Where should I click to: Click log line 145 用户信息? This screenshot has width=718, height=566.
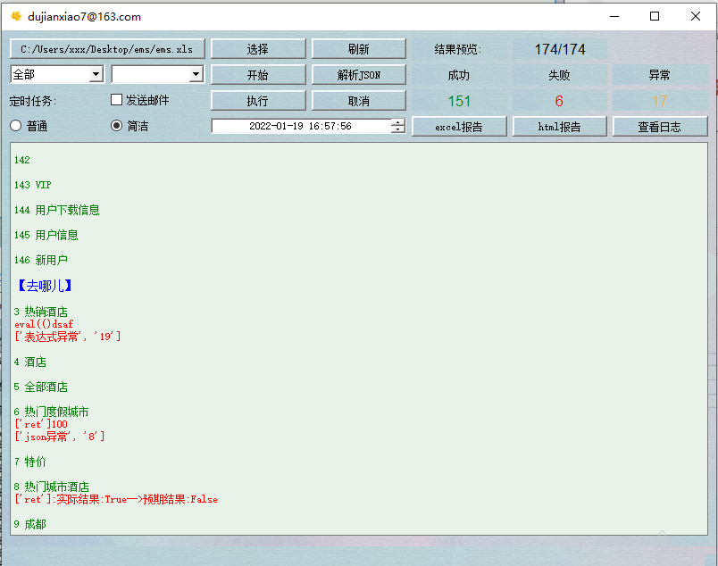(x=46, y=235)
